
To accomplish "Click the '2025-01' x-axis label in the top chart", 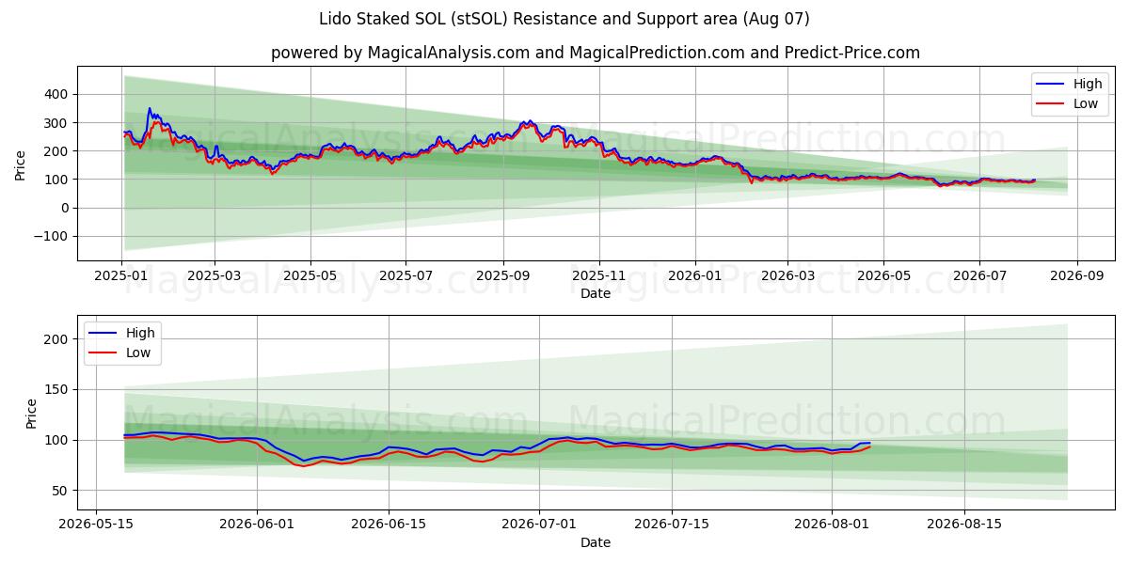I will click(x=121, y=275).
